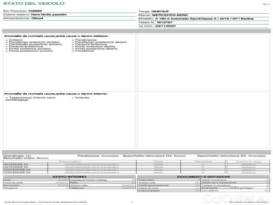Click the 'STATO INTERNO' section header
This screenshot has width=273, height=205.
[70, 177]
